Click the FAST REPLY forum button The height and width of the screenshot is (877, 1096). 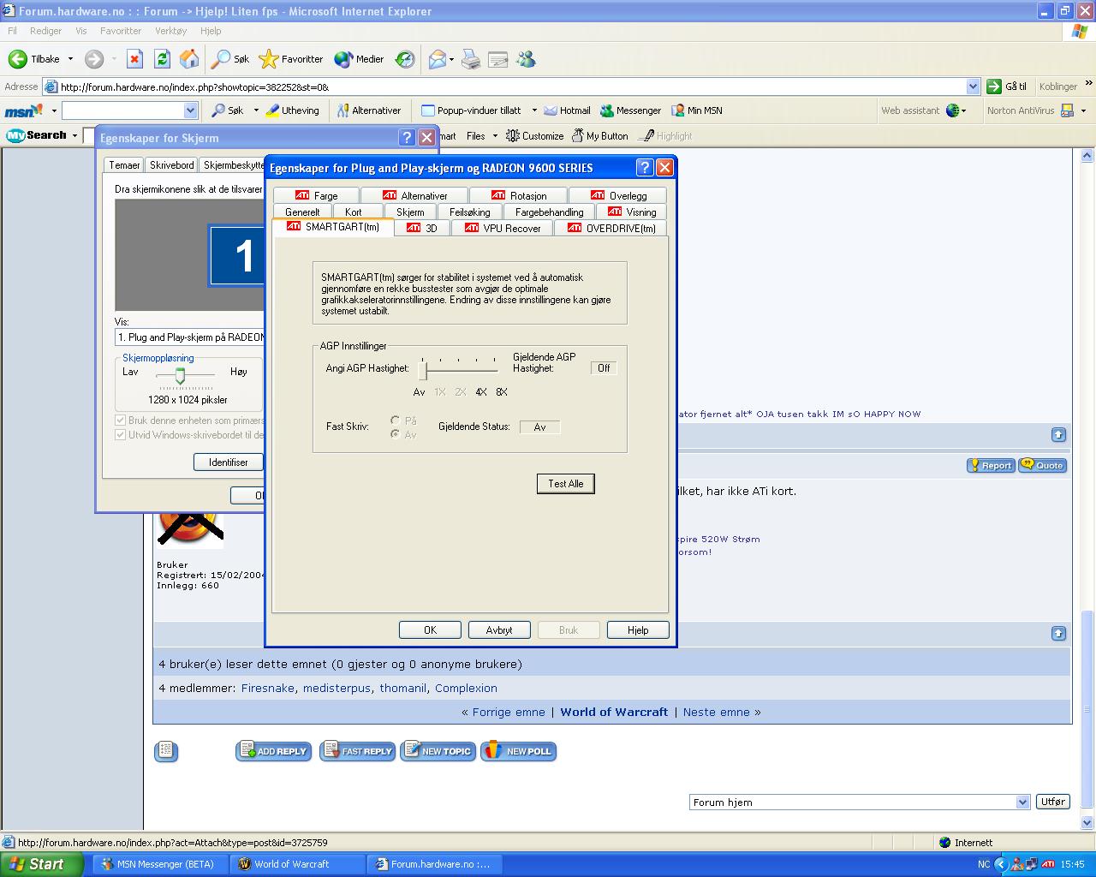358,751
